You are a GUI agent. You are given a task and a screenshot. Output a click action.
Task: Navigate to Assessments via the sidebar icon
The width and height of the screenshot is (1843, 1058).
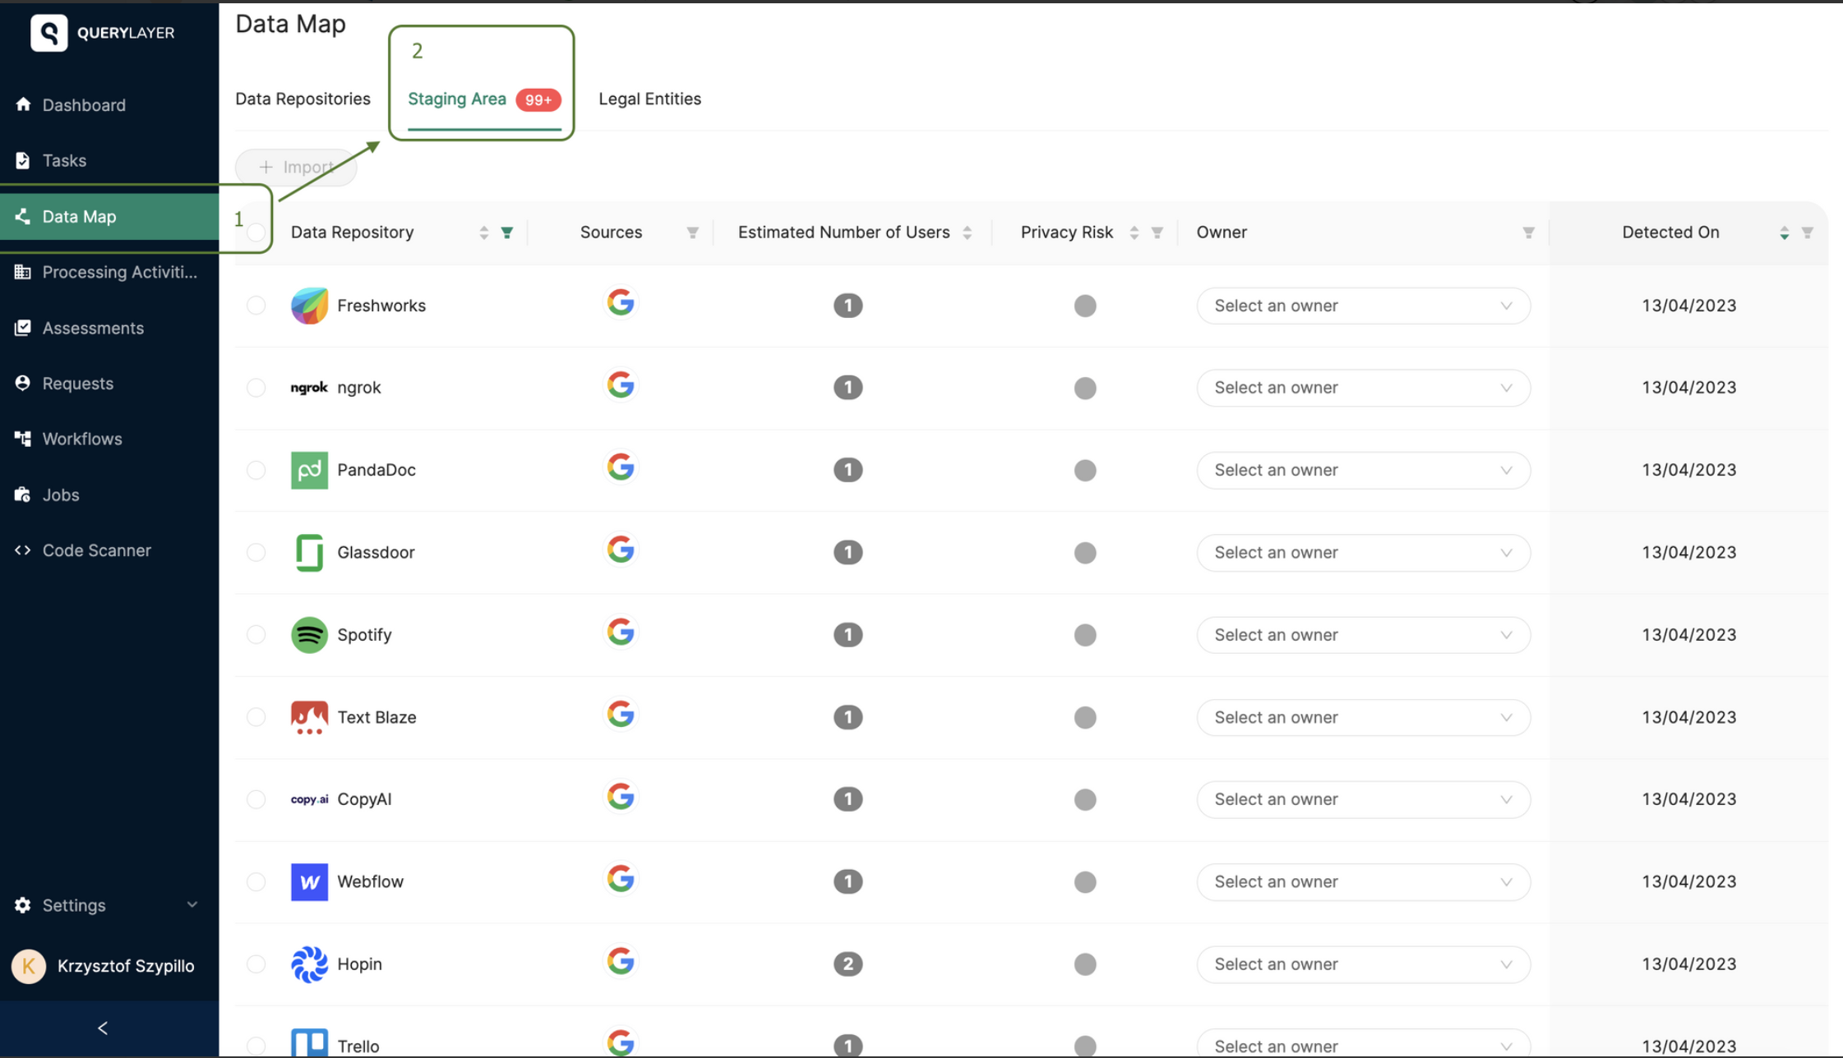(93, 328)
